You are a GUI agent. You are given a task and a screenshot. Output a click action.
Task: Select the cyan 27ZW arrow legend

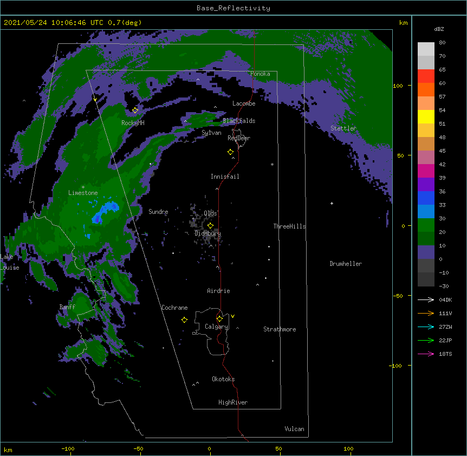coord(426,327)
